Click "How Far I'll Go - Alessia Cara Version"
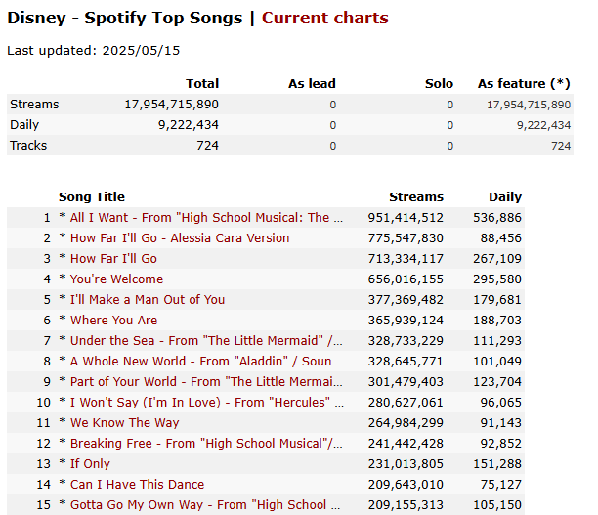 180,238
